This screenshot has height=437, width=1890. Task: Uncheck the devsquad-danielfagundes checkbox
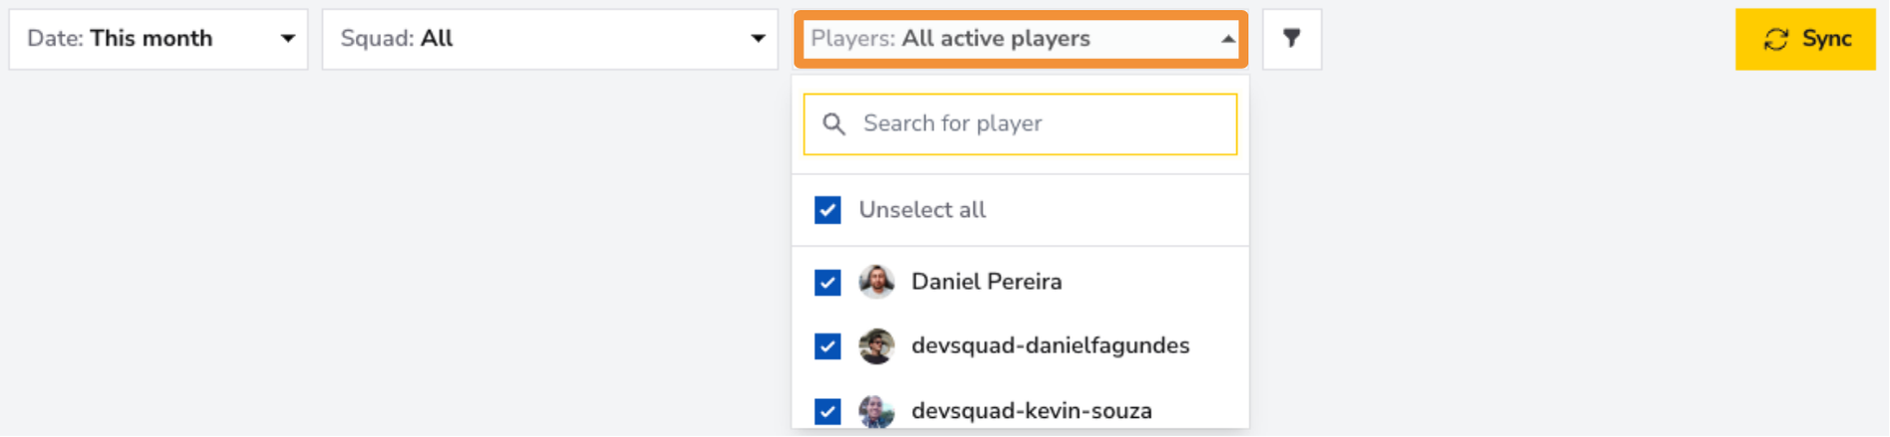point(827,346)
